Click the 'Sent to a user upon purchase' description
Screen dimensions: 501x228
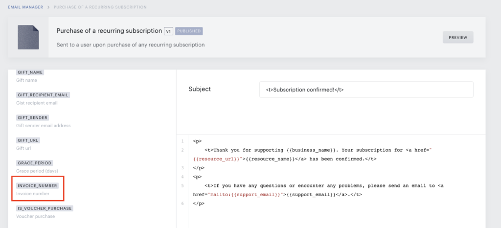130,45
